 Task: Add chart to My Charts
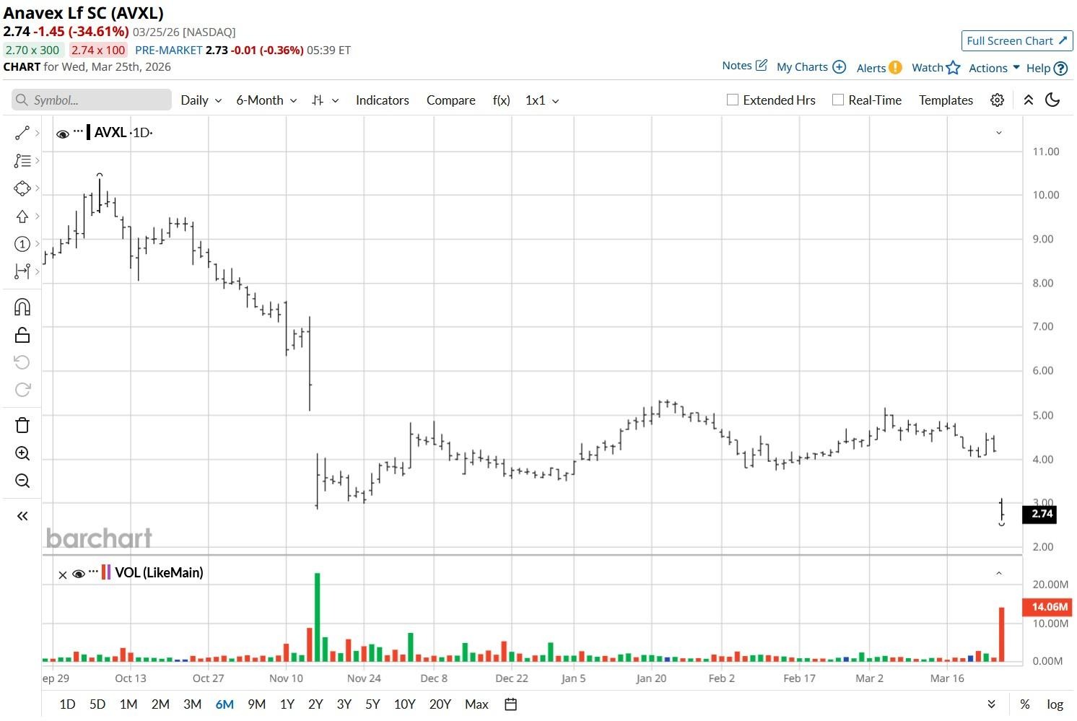811,67
